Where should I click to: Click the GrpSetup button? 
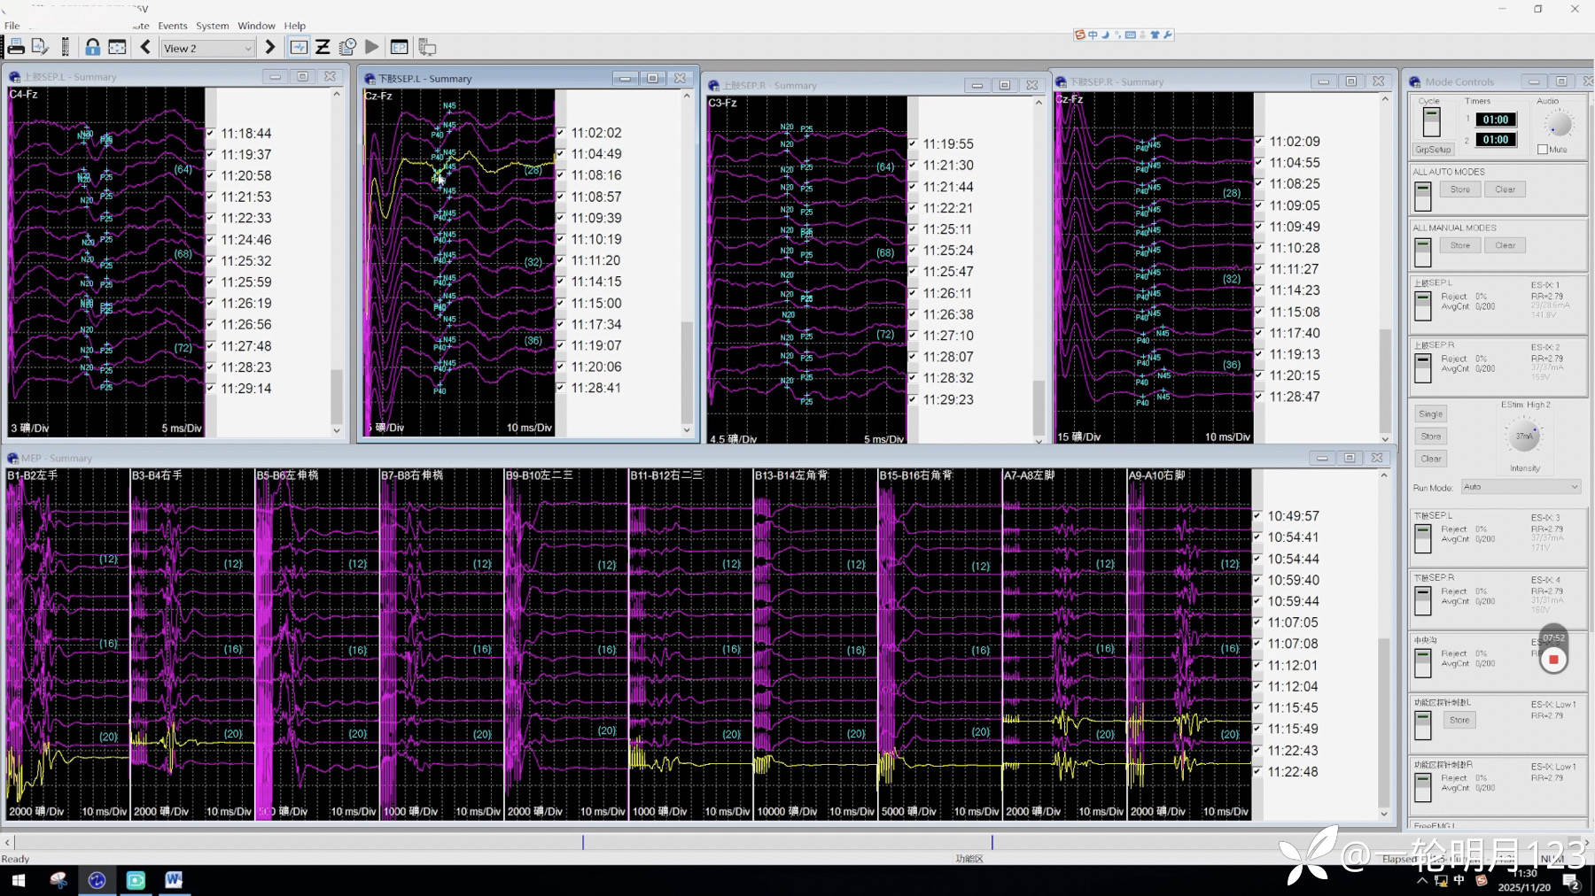[1432, 150]
